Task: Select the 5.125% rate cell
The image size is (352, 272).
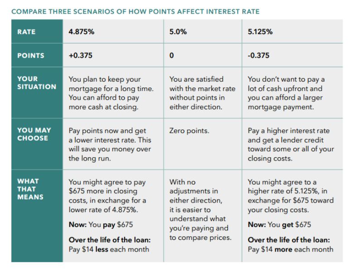Action: pyautogui.click(x=260, y=32)
